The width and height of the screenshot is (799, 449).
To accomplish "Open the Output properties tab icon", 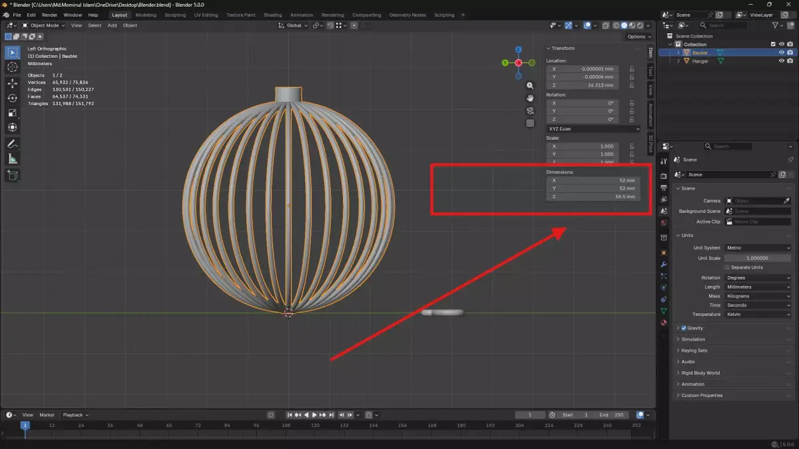I will (663, 188).
